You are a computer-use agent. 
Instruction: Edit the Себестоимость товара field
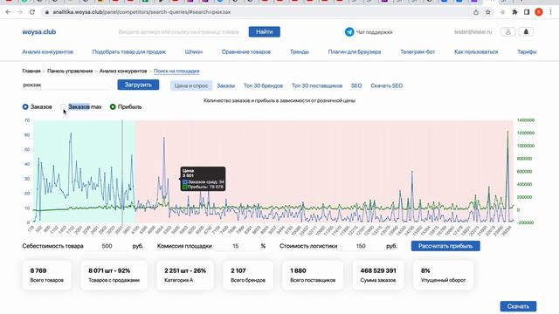click(107, 246)
